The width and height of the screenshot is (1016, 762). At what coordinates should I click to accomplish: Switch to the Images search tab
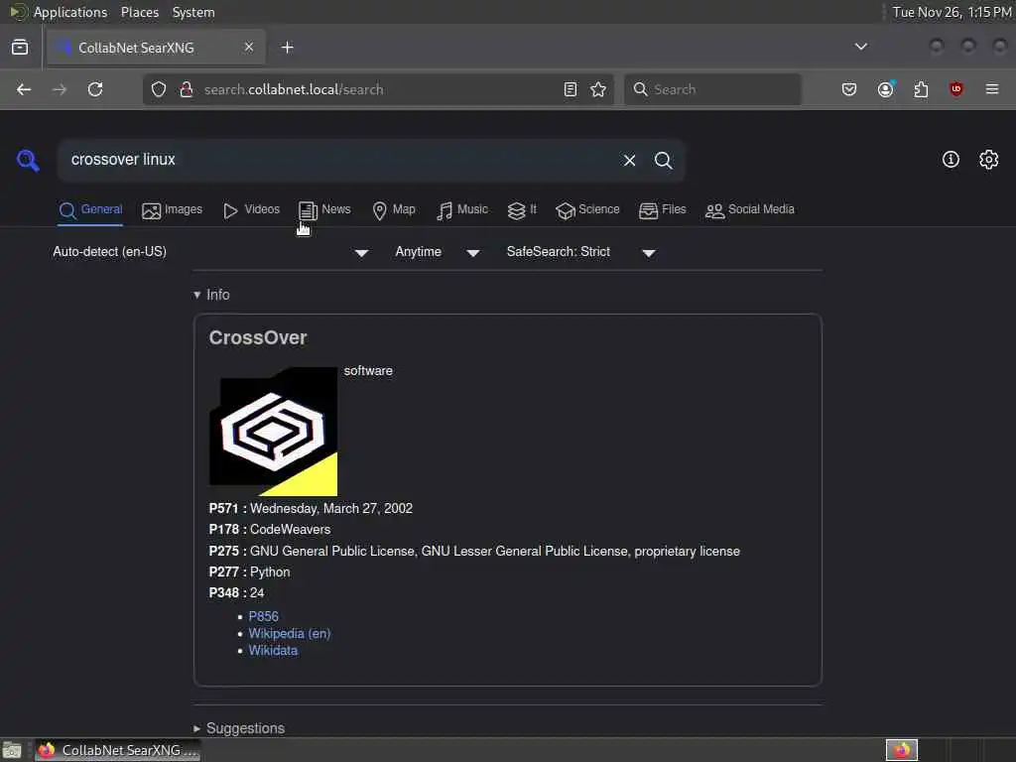pos(172,210)
